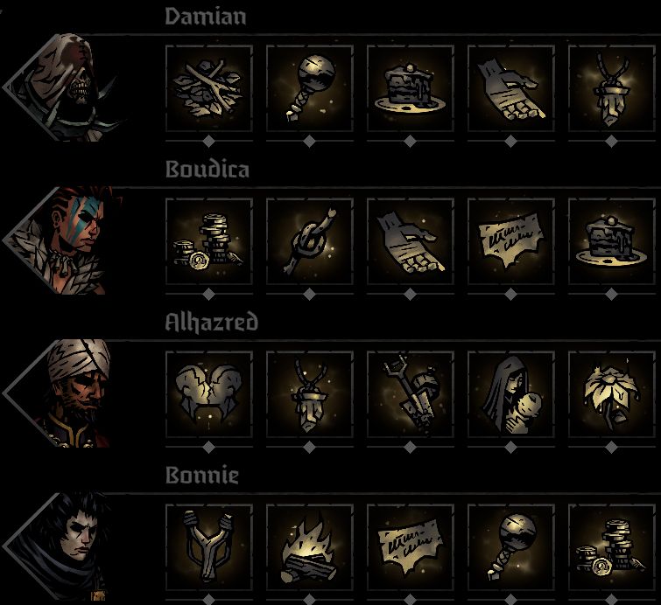Select Boudica's knotted rope icon
661x605 pixels.
coord(310,241)
